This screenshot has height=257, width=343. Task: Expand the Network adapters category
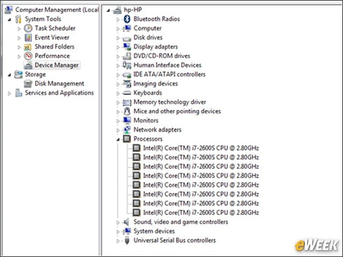(118, 130)
